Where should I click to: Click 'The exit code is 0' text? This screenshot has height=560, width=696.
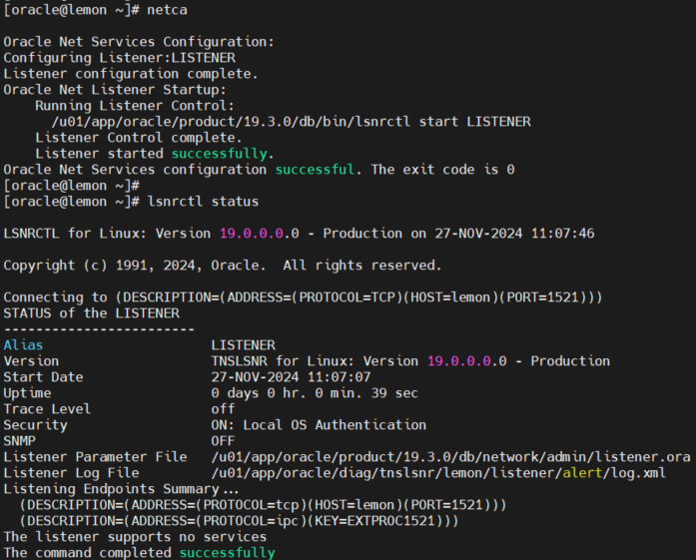443,170
